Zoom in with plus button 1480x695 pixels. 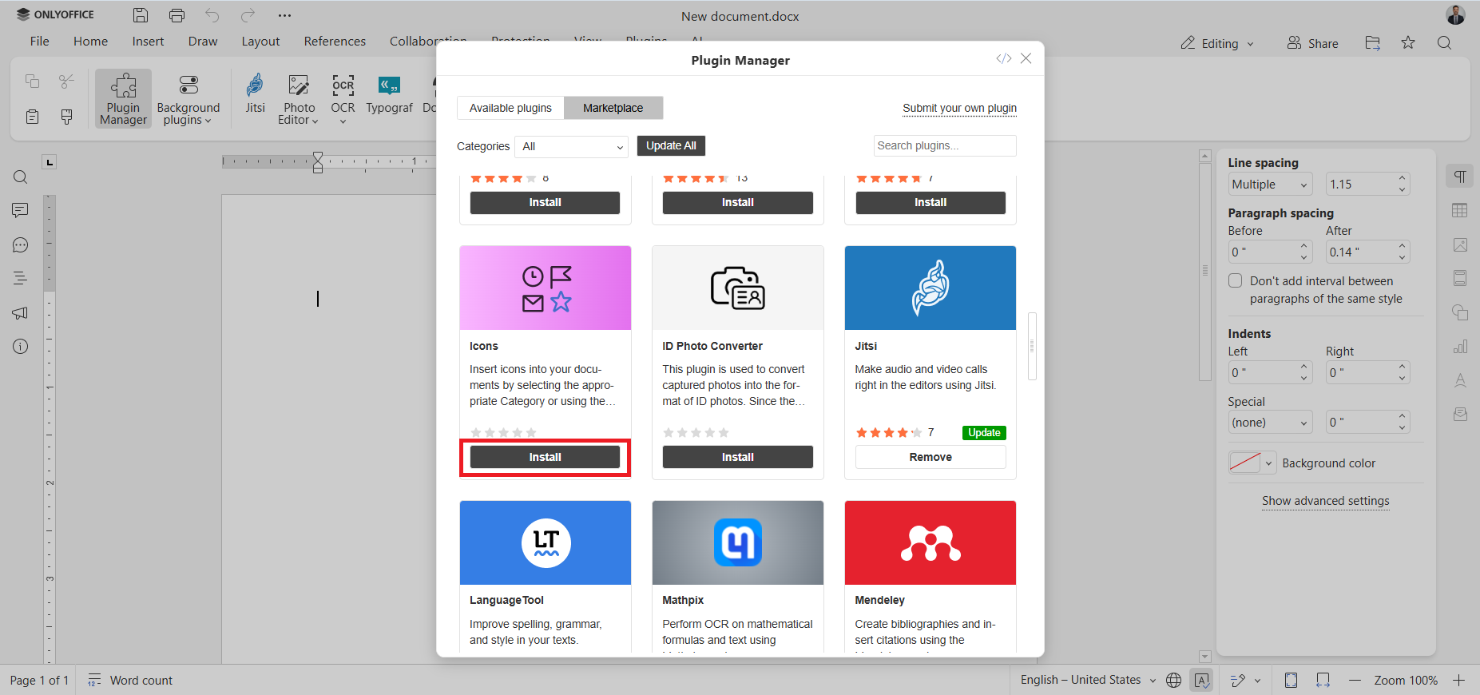click(x=1458, y=680)
